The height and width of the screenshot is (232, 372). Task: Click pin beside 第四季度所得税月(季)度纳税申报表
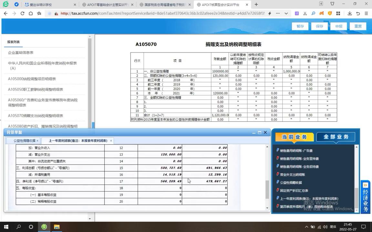[277, 206]
